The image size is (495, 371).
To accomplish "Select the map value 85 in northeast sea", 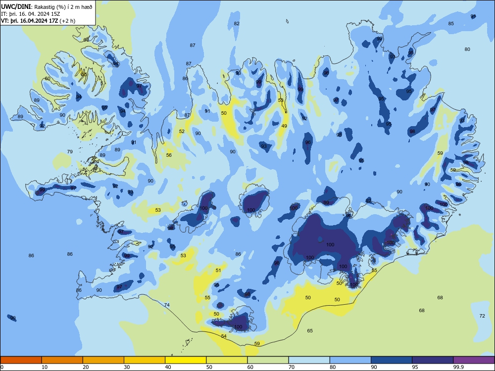I will click(x=451, y=23).
